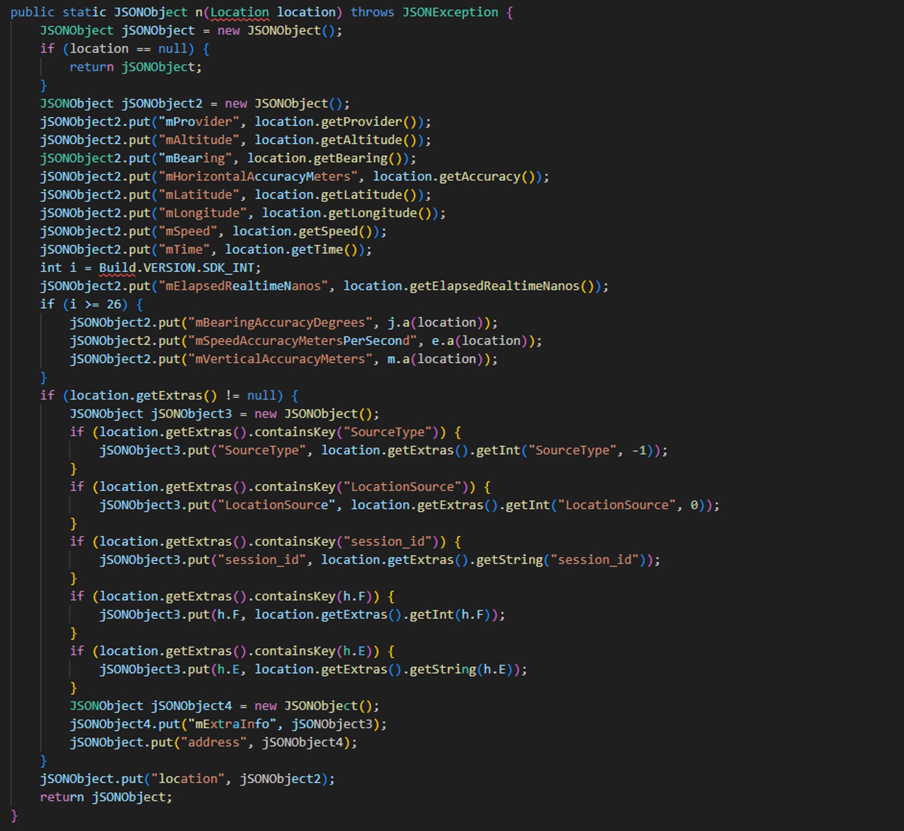Click the "mElapsedRealtimeNanos" string literal
Viewport: 904px width, 831px height.
click(x=243, y=286)
